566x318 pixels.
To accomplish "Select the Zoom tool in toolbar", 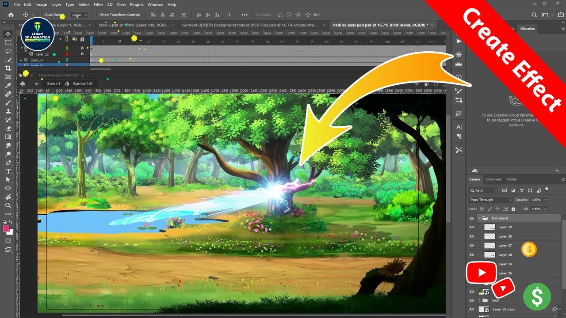I will pyautogui.click(x=8, y=205).
